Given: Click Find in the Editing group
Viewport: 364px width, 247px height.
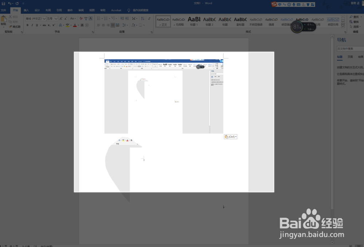Looking at the screenshot, I should pyautogui.click(x=354, y=17).
